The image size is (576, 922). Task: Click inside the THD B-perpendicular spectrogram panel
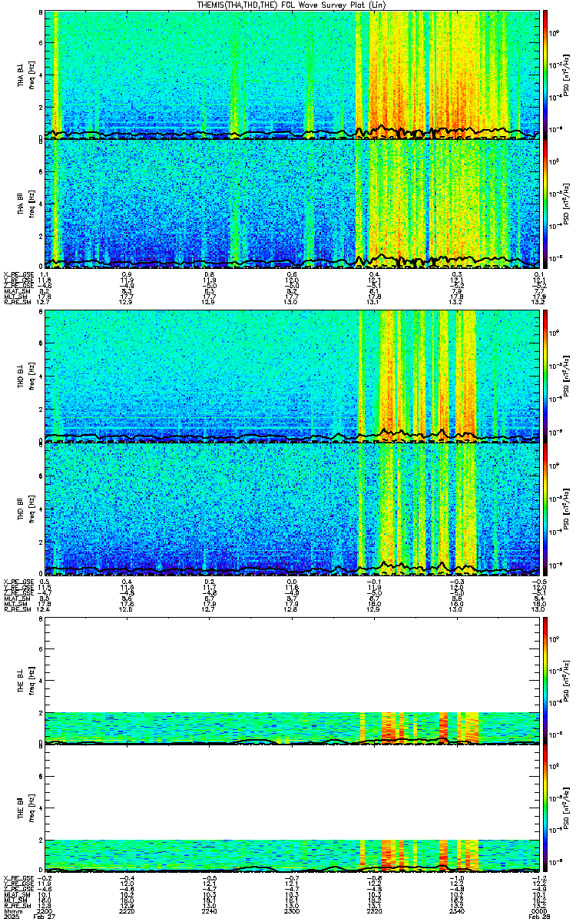coord(293,376)
